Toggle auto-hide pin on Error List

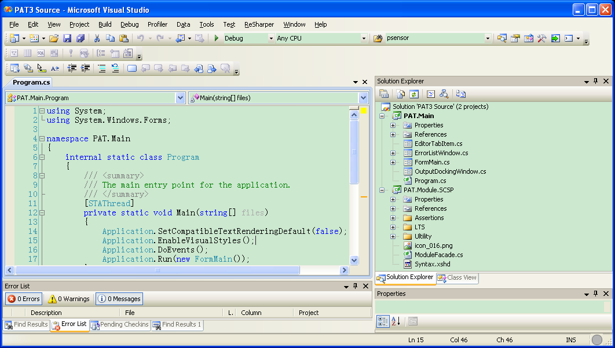(356, 286)
